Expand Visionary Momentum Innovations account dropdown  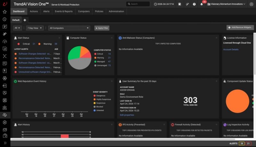tap(226, 4)
